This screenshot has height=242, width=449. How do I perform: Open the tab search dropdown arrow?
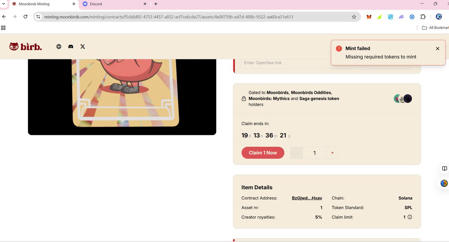[x=3, y=4]
